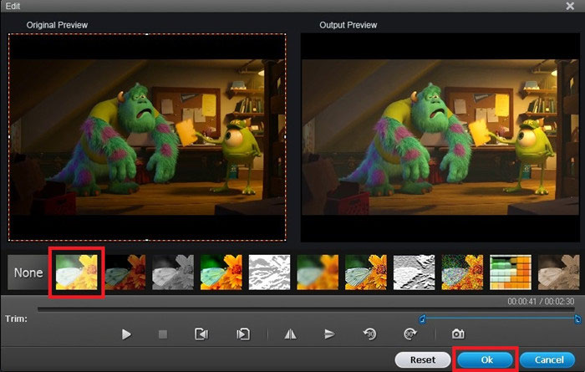Apply the noise grain effect thumbnail

[462, 273]
